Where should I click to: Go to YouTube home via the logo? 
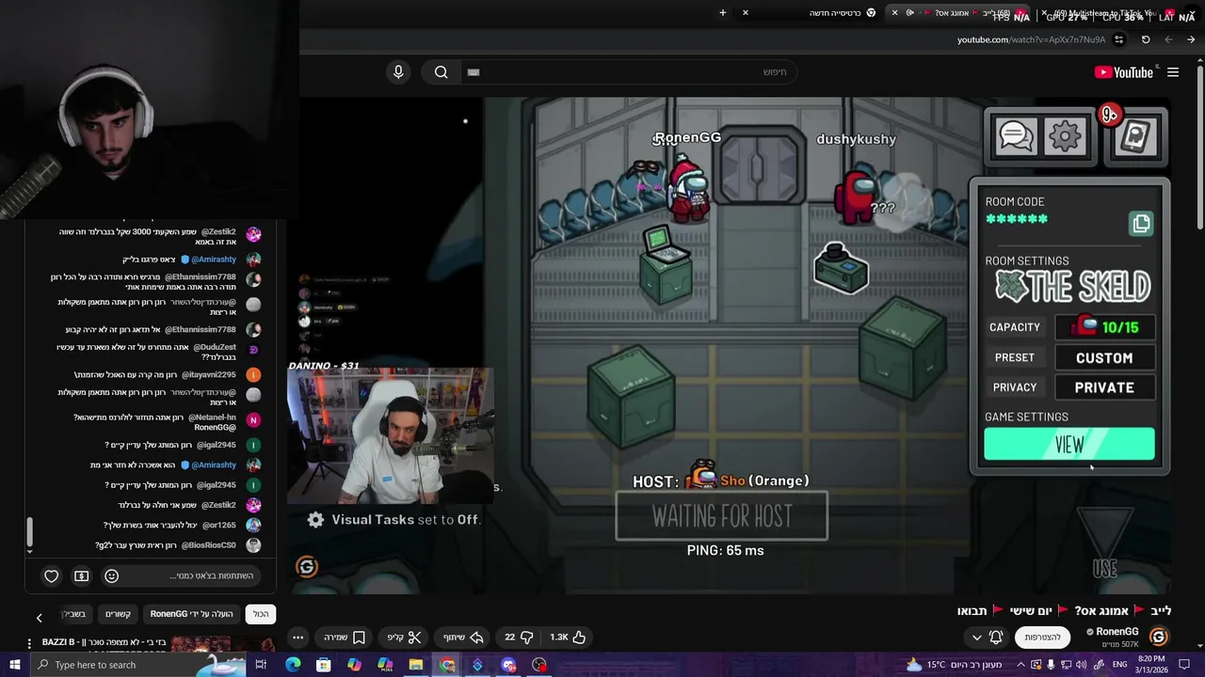[1123, 72]
